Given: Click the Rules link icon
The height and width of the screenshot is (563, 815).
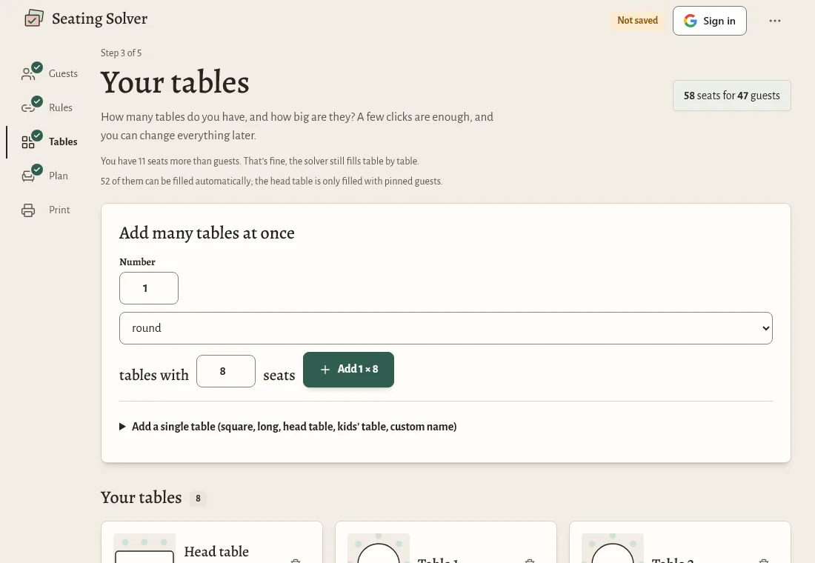Looking at the screenshot, I should (28, 107).
